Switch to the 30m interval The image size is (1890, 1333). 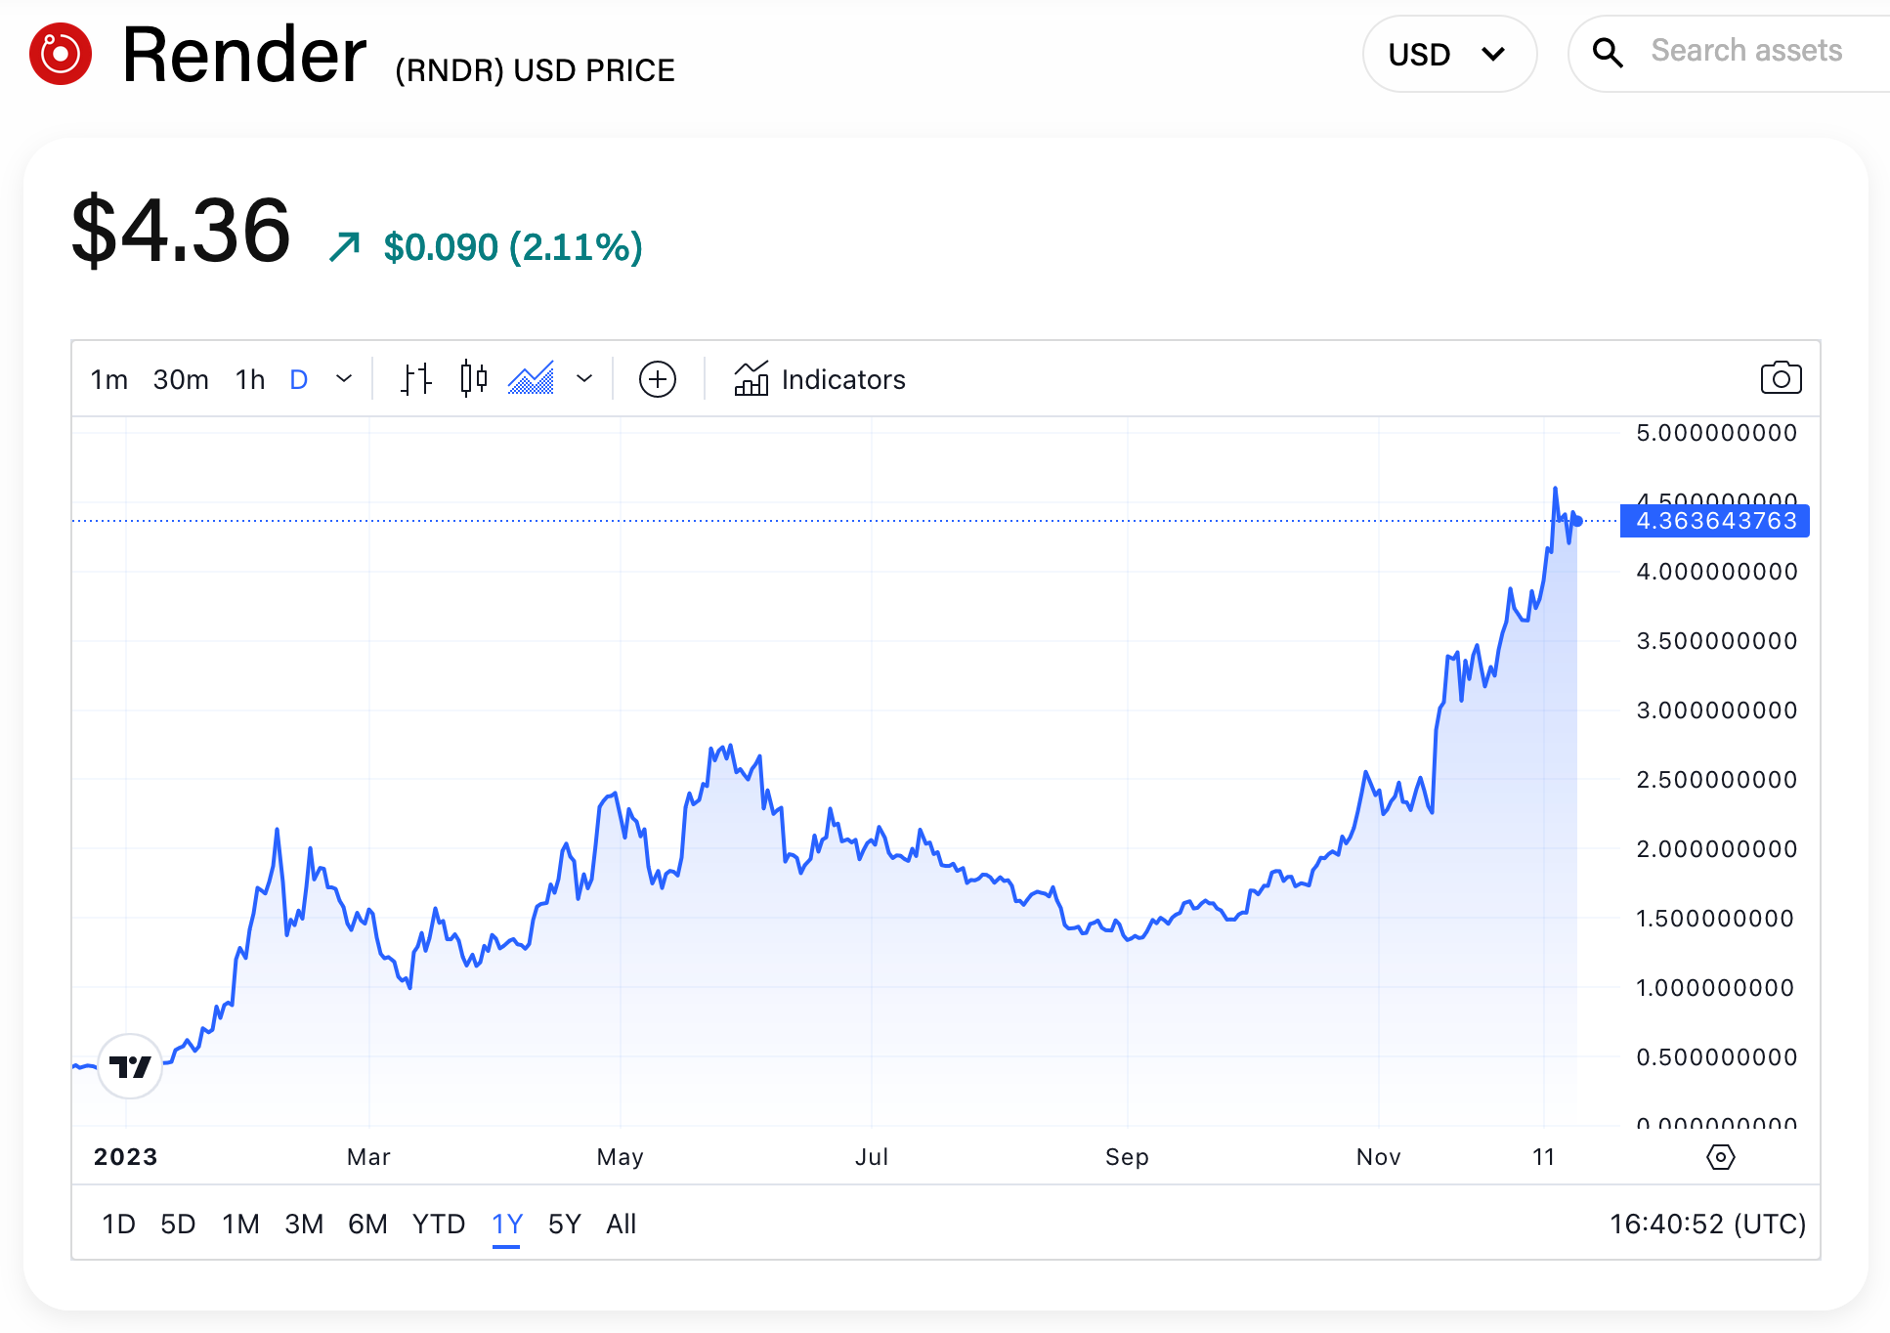(181, 379)
